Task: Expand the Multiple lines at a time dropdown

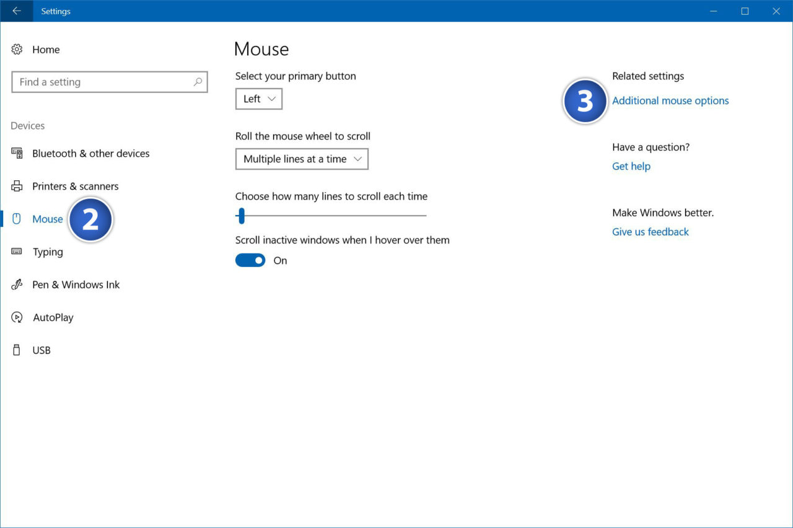Action: [x=302, y=159]
